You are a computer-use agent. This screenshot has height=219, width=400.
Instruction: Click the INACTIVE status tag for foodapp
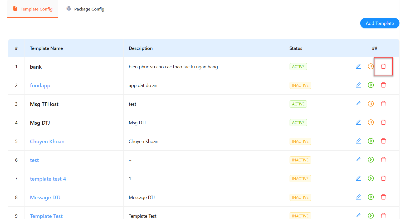click(x=300, y=85)
